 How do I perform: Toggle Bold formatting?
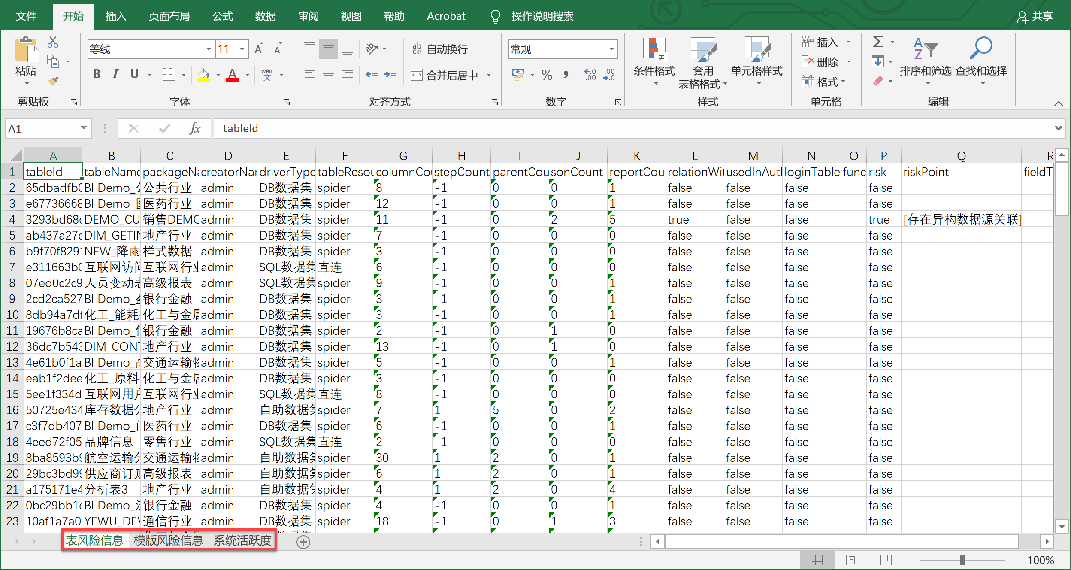tap(97, 74)
